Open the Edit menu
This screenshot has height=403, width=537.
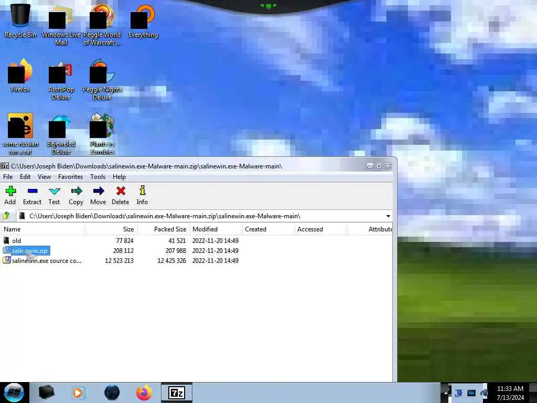[25, 177]
